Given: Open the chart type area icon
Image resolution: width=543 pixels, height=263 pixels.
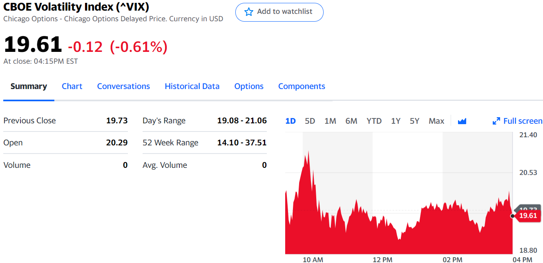Looking at the screenshot, I should [x=462, y=121].
